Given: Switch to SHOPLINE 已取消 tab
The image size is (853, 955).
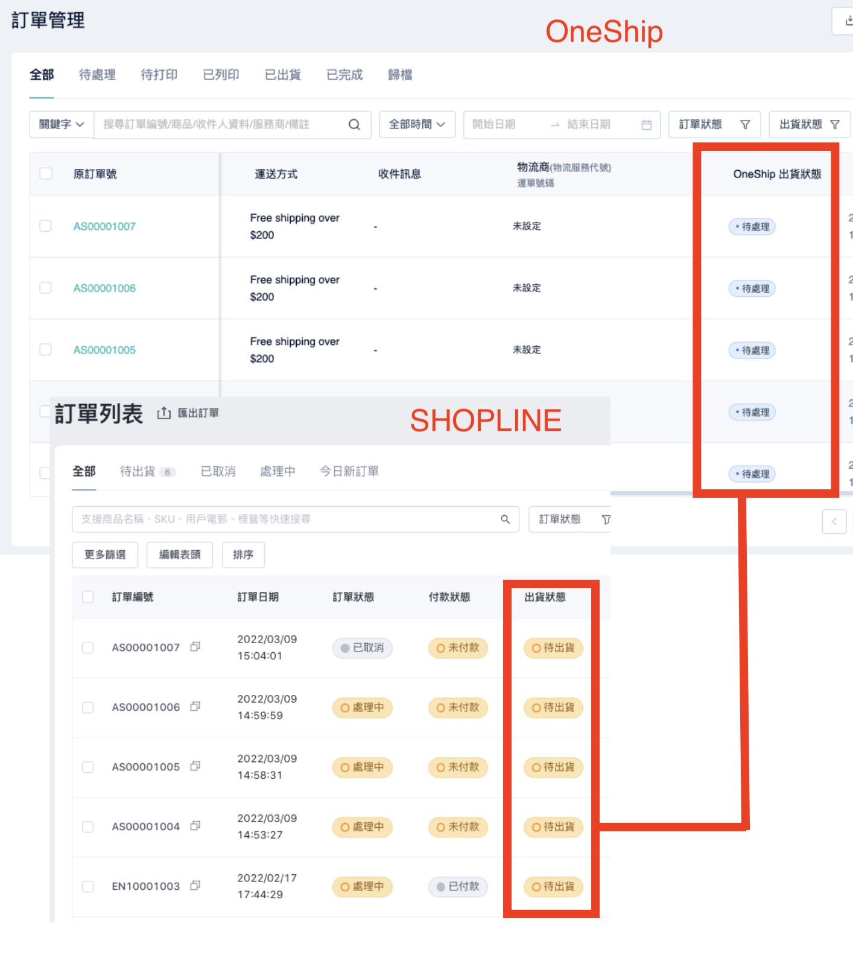Looking at the screenshot, I should point(218,471).
